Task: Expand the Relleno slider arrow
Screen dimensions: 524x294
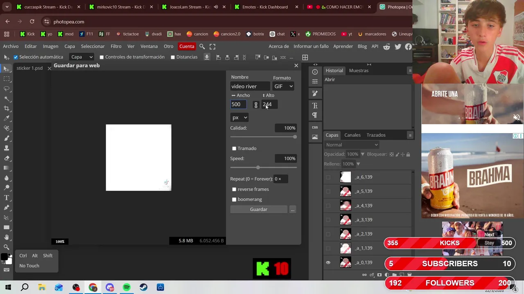Action: (x=358, y=164)
